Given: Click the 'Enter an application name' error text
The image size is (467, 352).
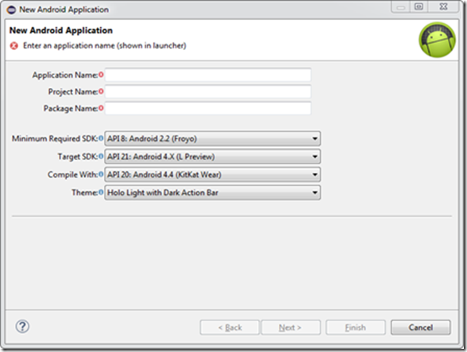Looking at the screenshot, I should pos(105,45).
